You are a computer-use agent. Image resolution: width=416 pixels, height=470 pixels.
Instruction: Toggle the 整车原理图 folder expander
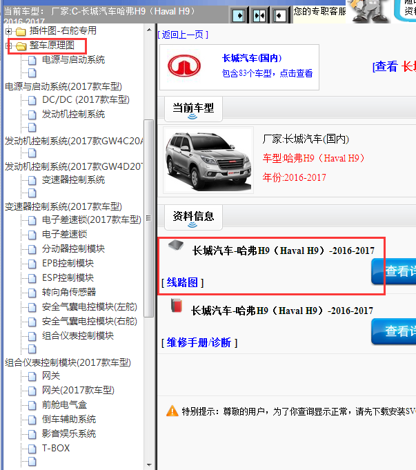coord(8,46)
